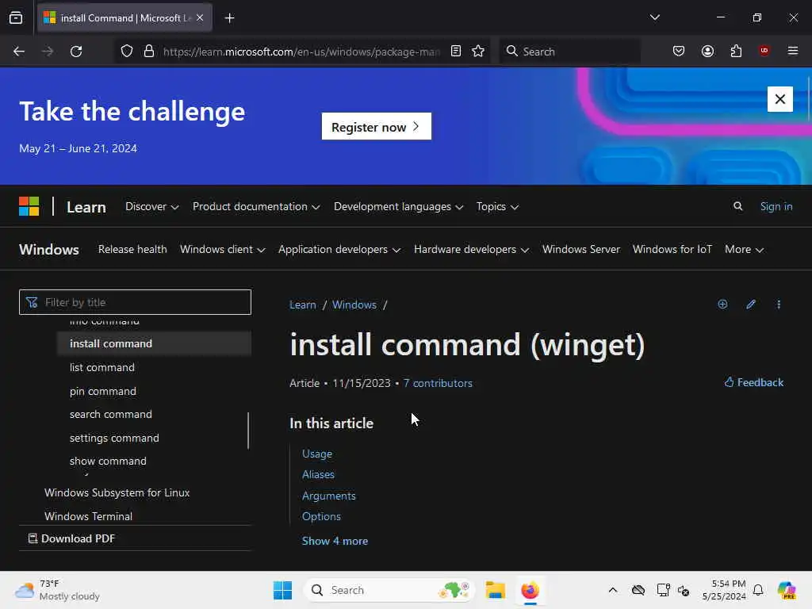
Task: Expand the More dropdown
Action: 744,249
